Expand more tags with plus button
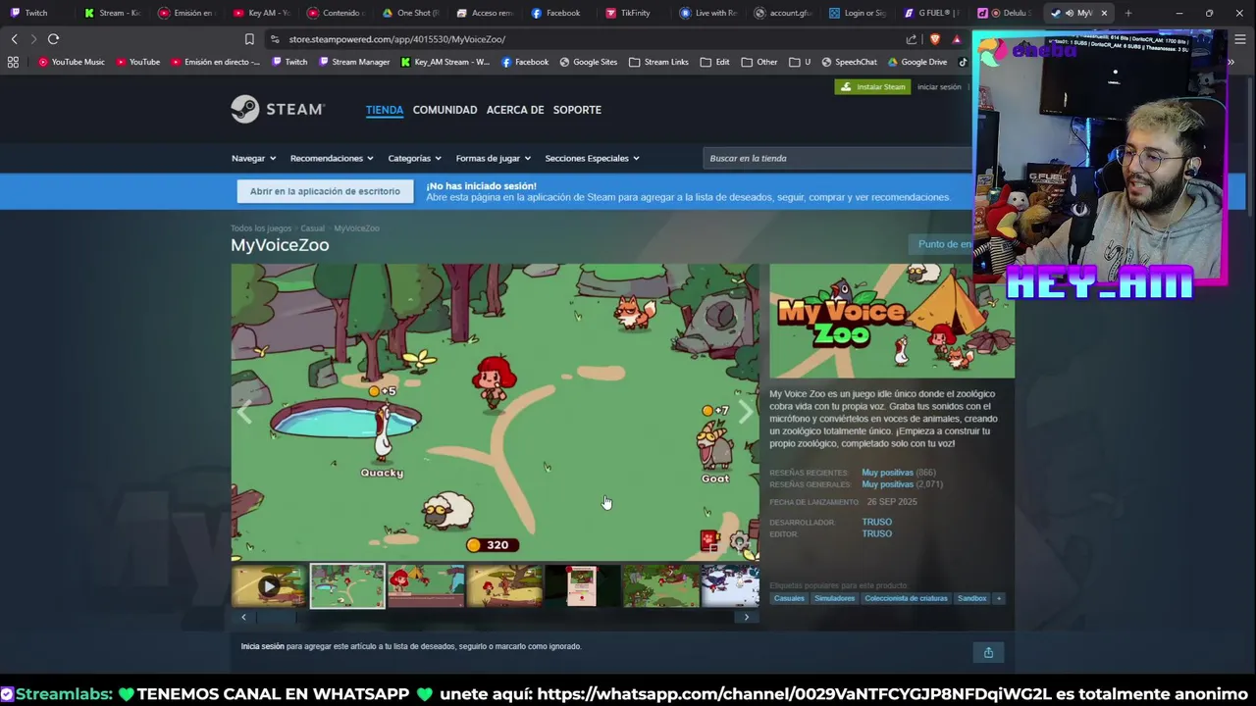This screenshot has width=1256, height=706. pyautogui.click(x=999, y=598)
